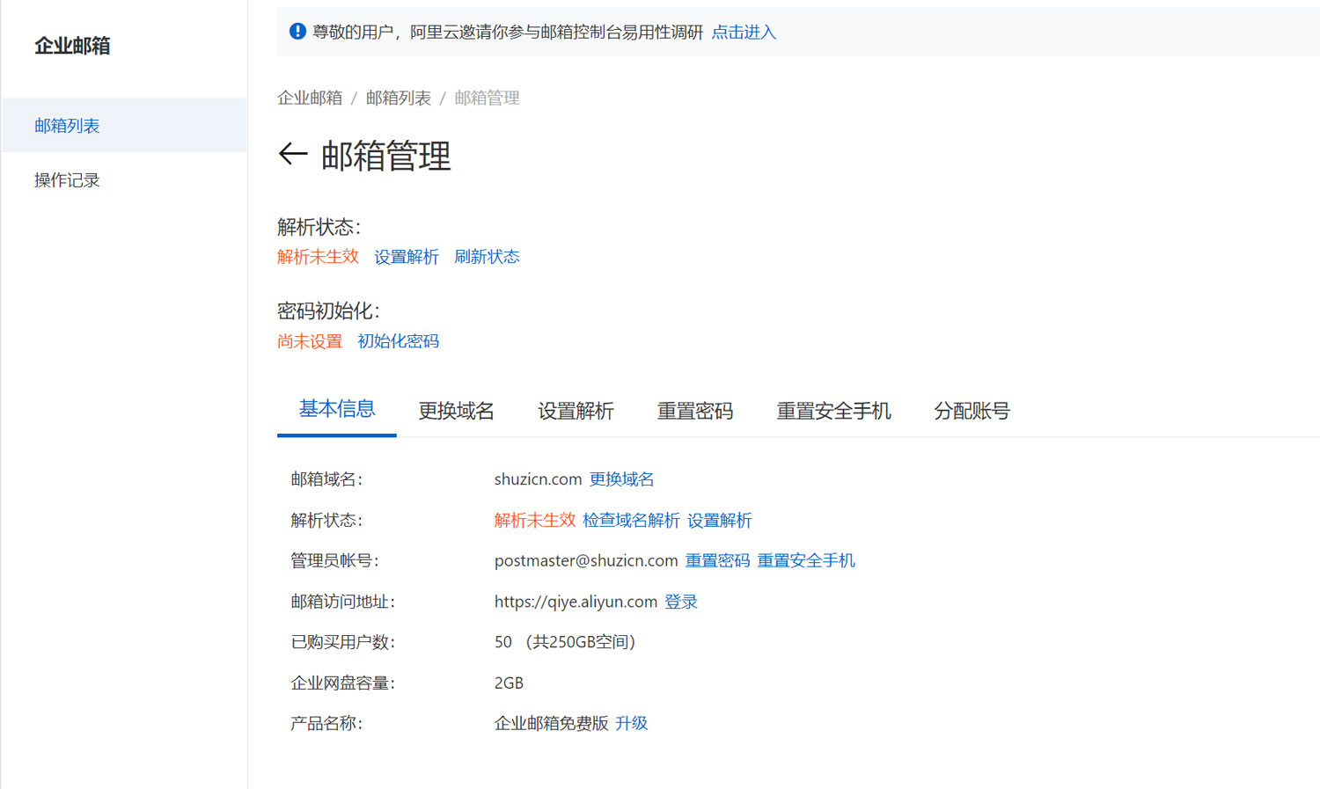Open 操作记录 in the sidebar

[67, 180]
